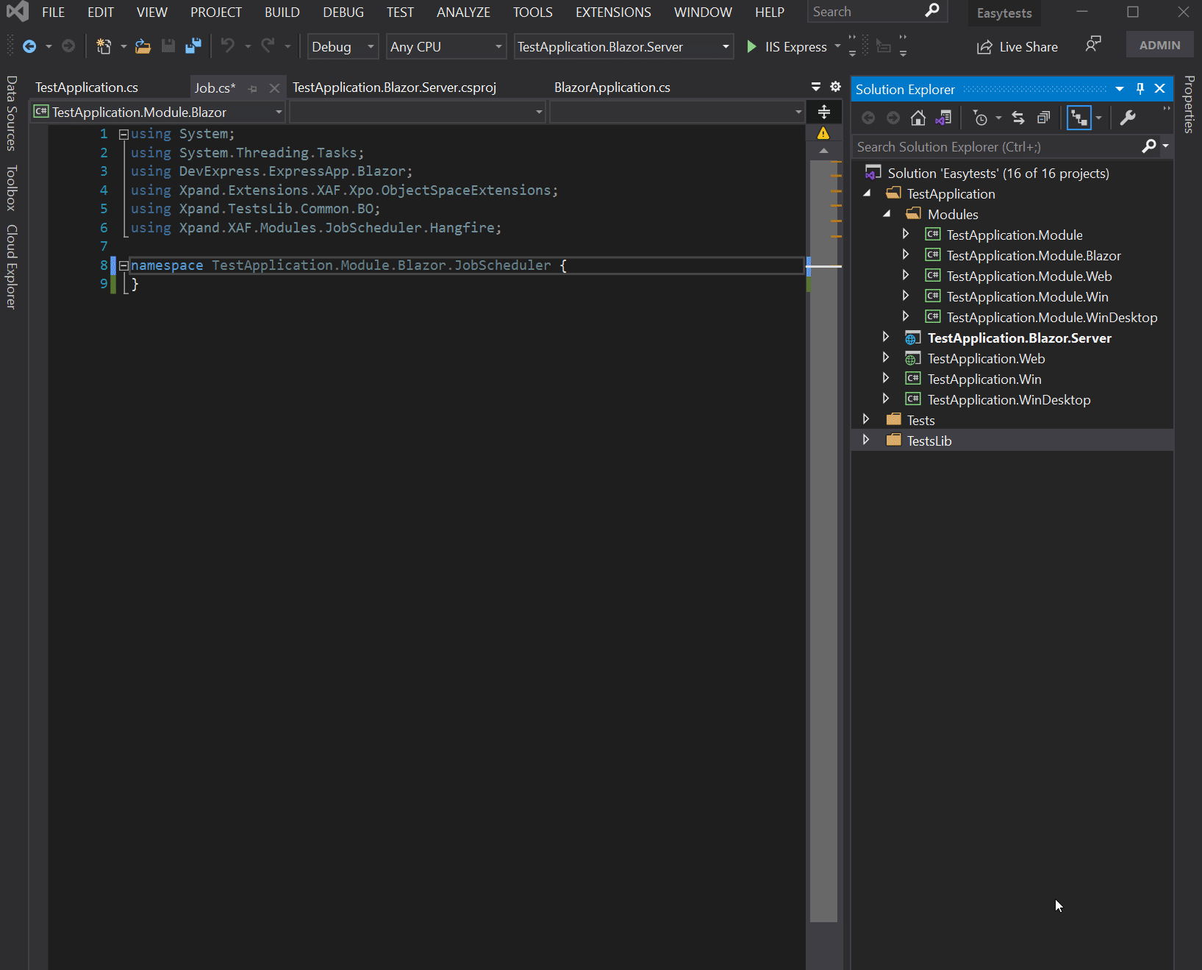This screenshot has height=970, width=1202.
Task: Click the Navigate Backward arrow icon
Action: (x=29, y=46)
